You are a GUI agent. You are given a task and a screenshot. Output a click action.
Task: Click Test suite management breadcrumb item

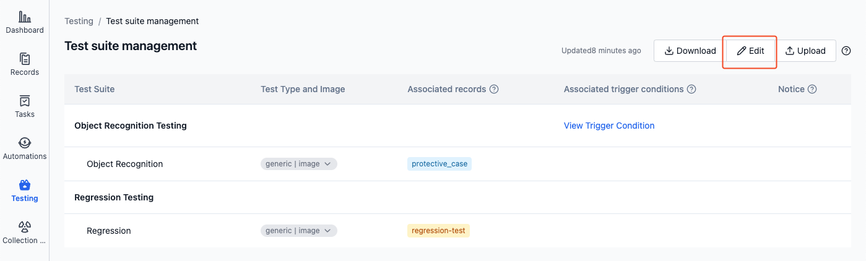tap(152, 21)
